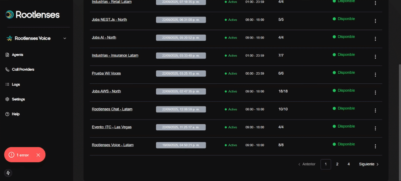Click the lightning bolt icon at bottom left
Screen dimensions: 401x181
click(8, 173)
